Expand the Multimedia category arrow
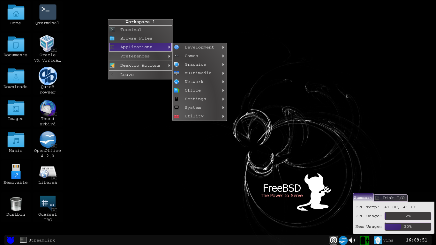436x245 pixels. click(x=223, y=73)
